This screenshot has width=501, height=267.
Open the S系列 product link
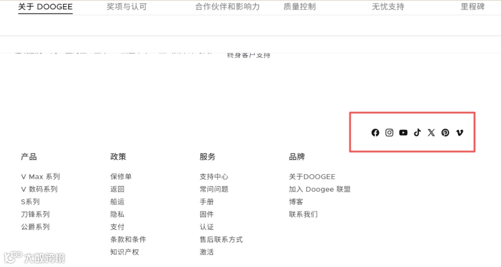pyautogui.click(x=30, y=202)
